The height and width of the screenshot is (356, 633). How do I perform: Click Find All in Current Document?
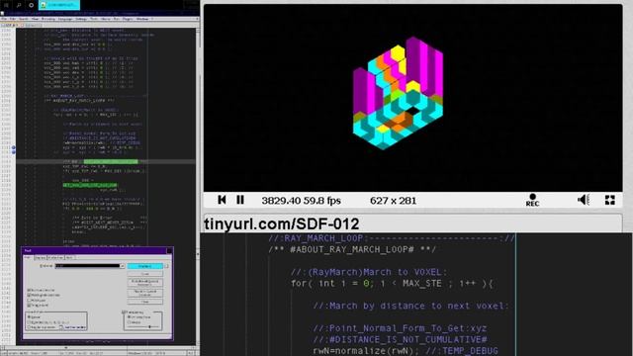pos(145,293)
